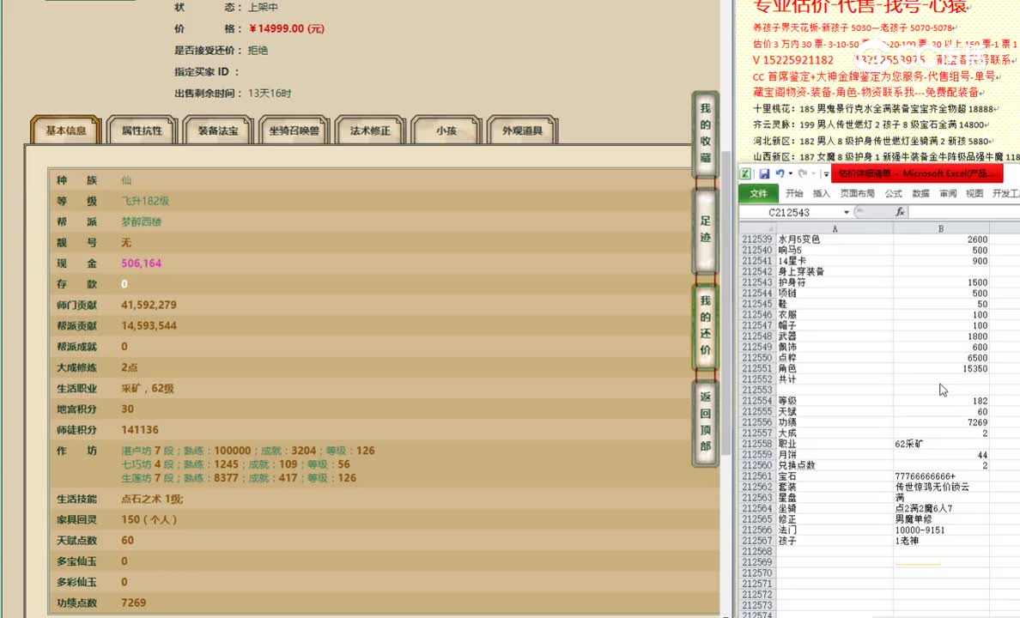Switch to the 开始 ribbon tab
Image resolution: width=1020 pixels, height=618 pixels.
(794, 193)
